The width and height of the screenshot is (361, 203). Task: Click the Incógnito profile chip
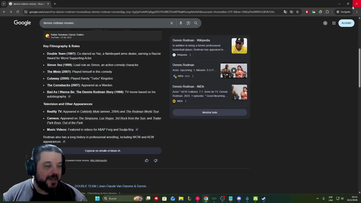pos(343,12)
